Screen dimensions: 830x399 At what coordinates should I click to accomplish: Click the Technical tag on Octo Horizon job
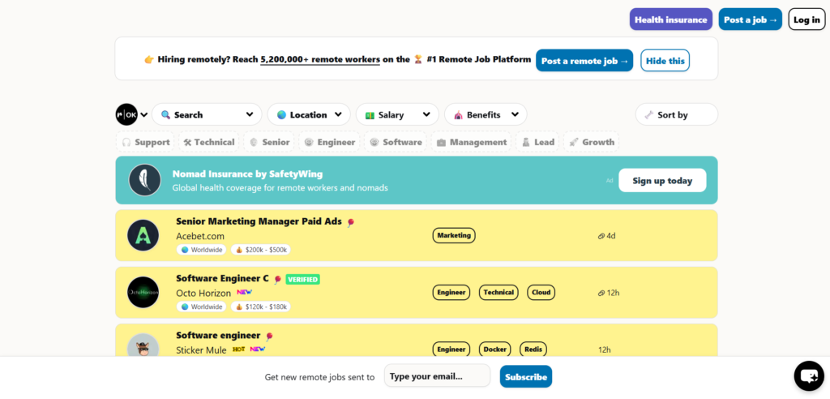[x=498, y=292]
